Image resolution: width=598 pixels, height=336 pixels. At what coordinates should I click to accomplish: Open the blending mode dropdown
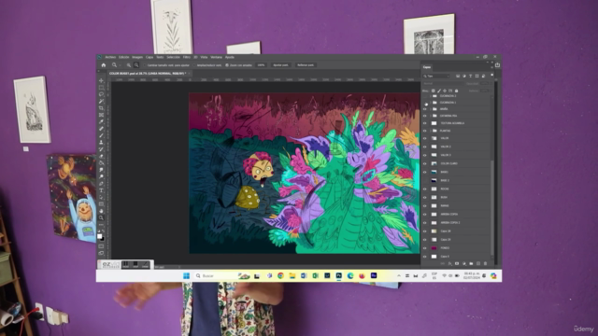(442, 83)
